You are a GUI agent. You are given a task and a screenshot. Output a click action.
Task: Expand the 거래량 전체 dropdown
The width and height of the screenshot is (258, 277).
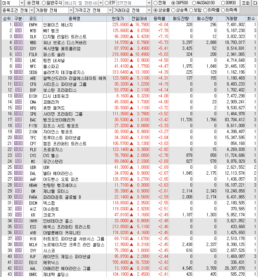(71, 11)
